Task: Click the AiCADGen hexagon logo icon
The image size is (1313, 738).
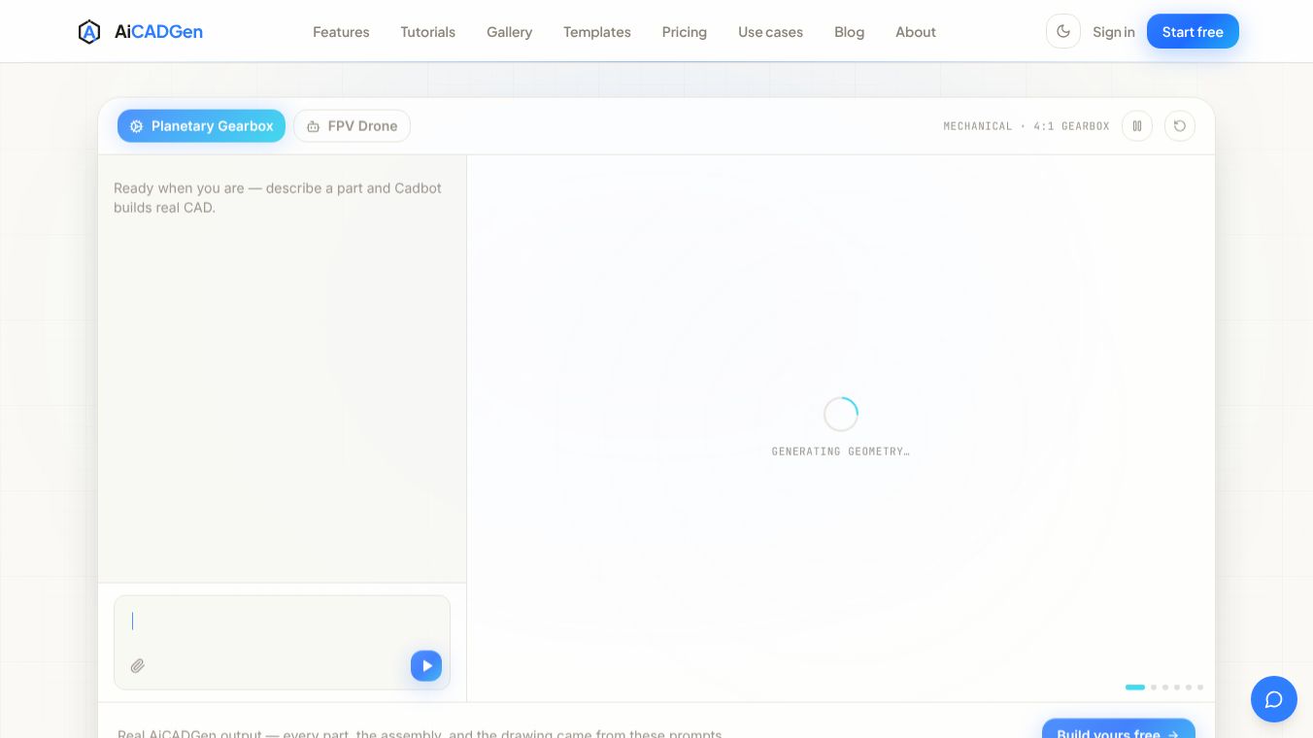Action: click(89, 32)
